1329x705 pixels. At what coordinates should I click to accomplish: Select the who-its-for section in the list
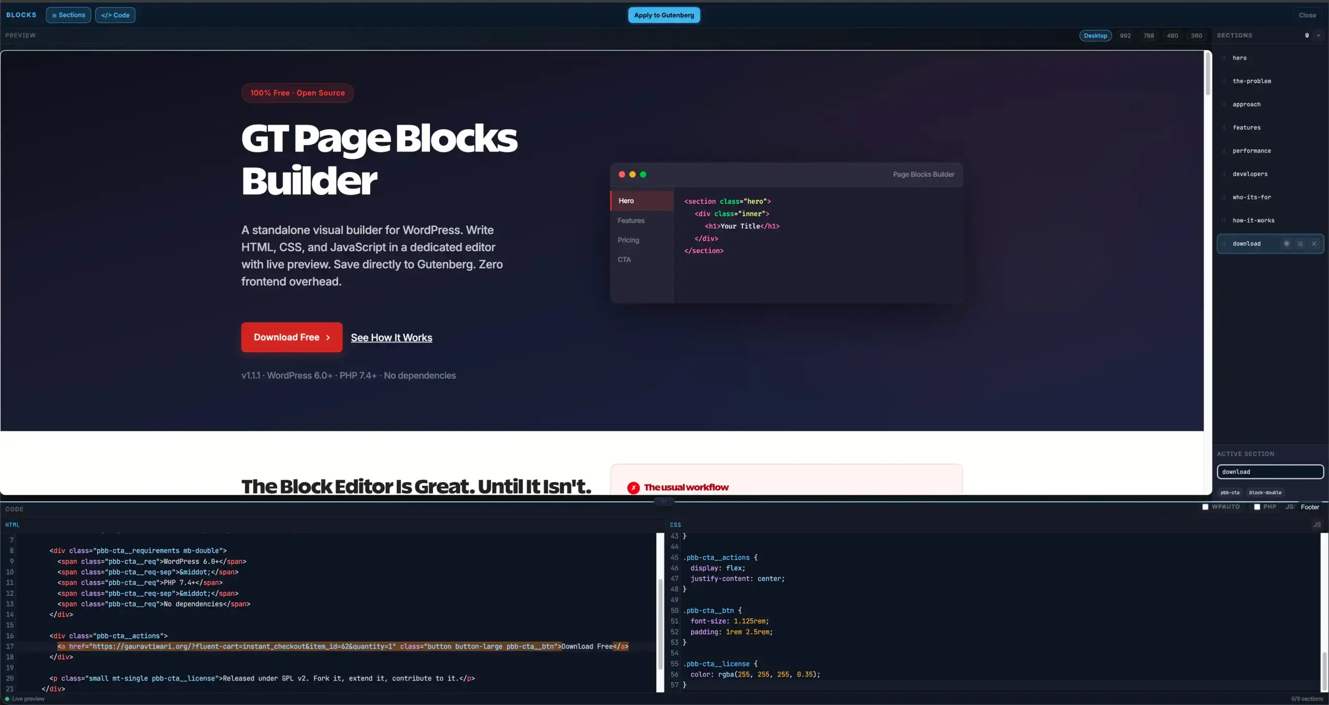1252,197
